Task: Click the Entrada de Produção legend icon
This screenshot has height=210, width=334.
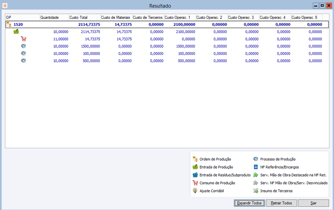Action: (195, 167)
